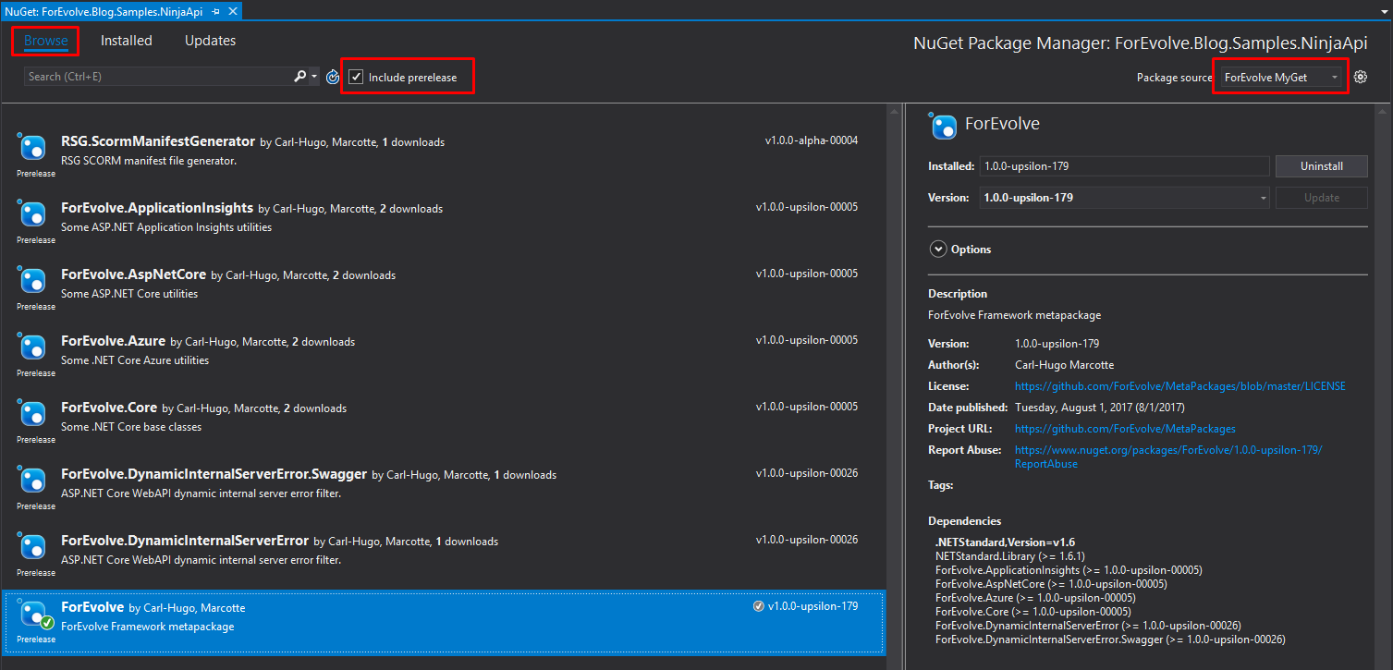The height and width of the screenshot is (670, 1393).
Task: Close the NuGet document tab
Action: (x=232, y=11)
